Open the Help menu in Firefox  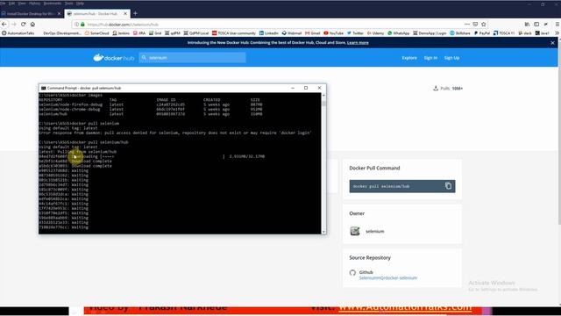tap(80, 4)
